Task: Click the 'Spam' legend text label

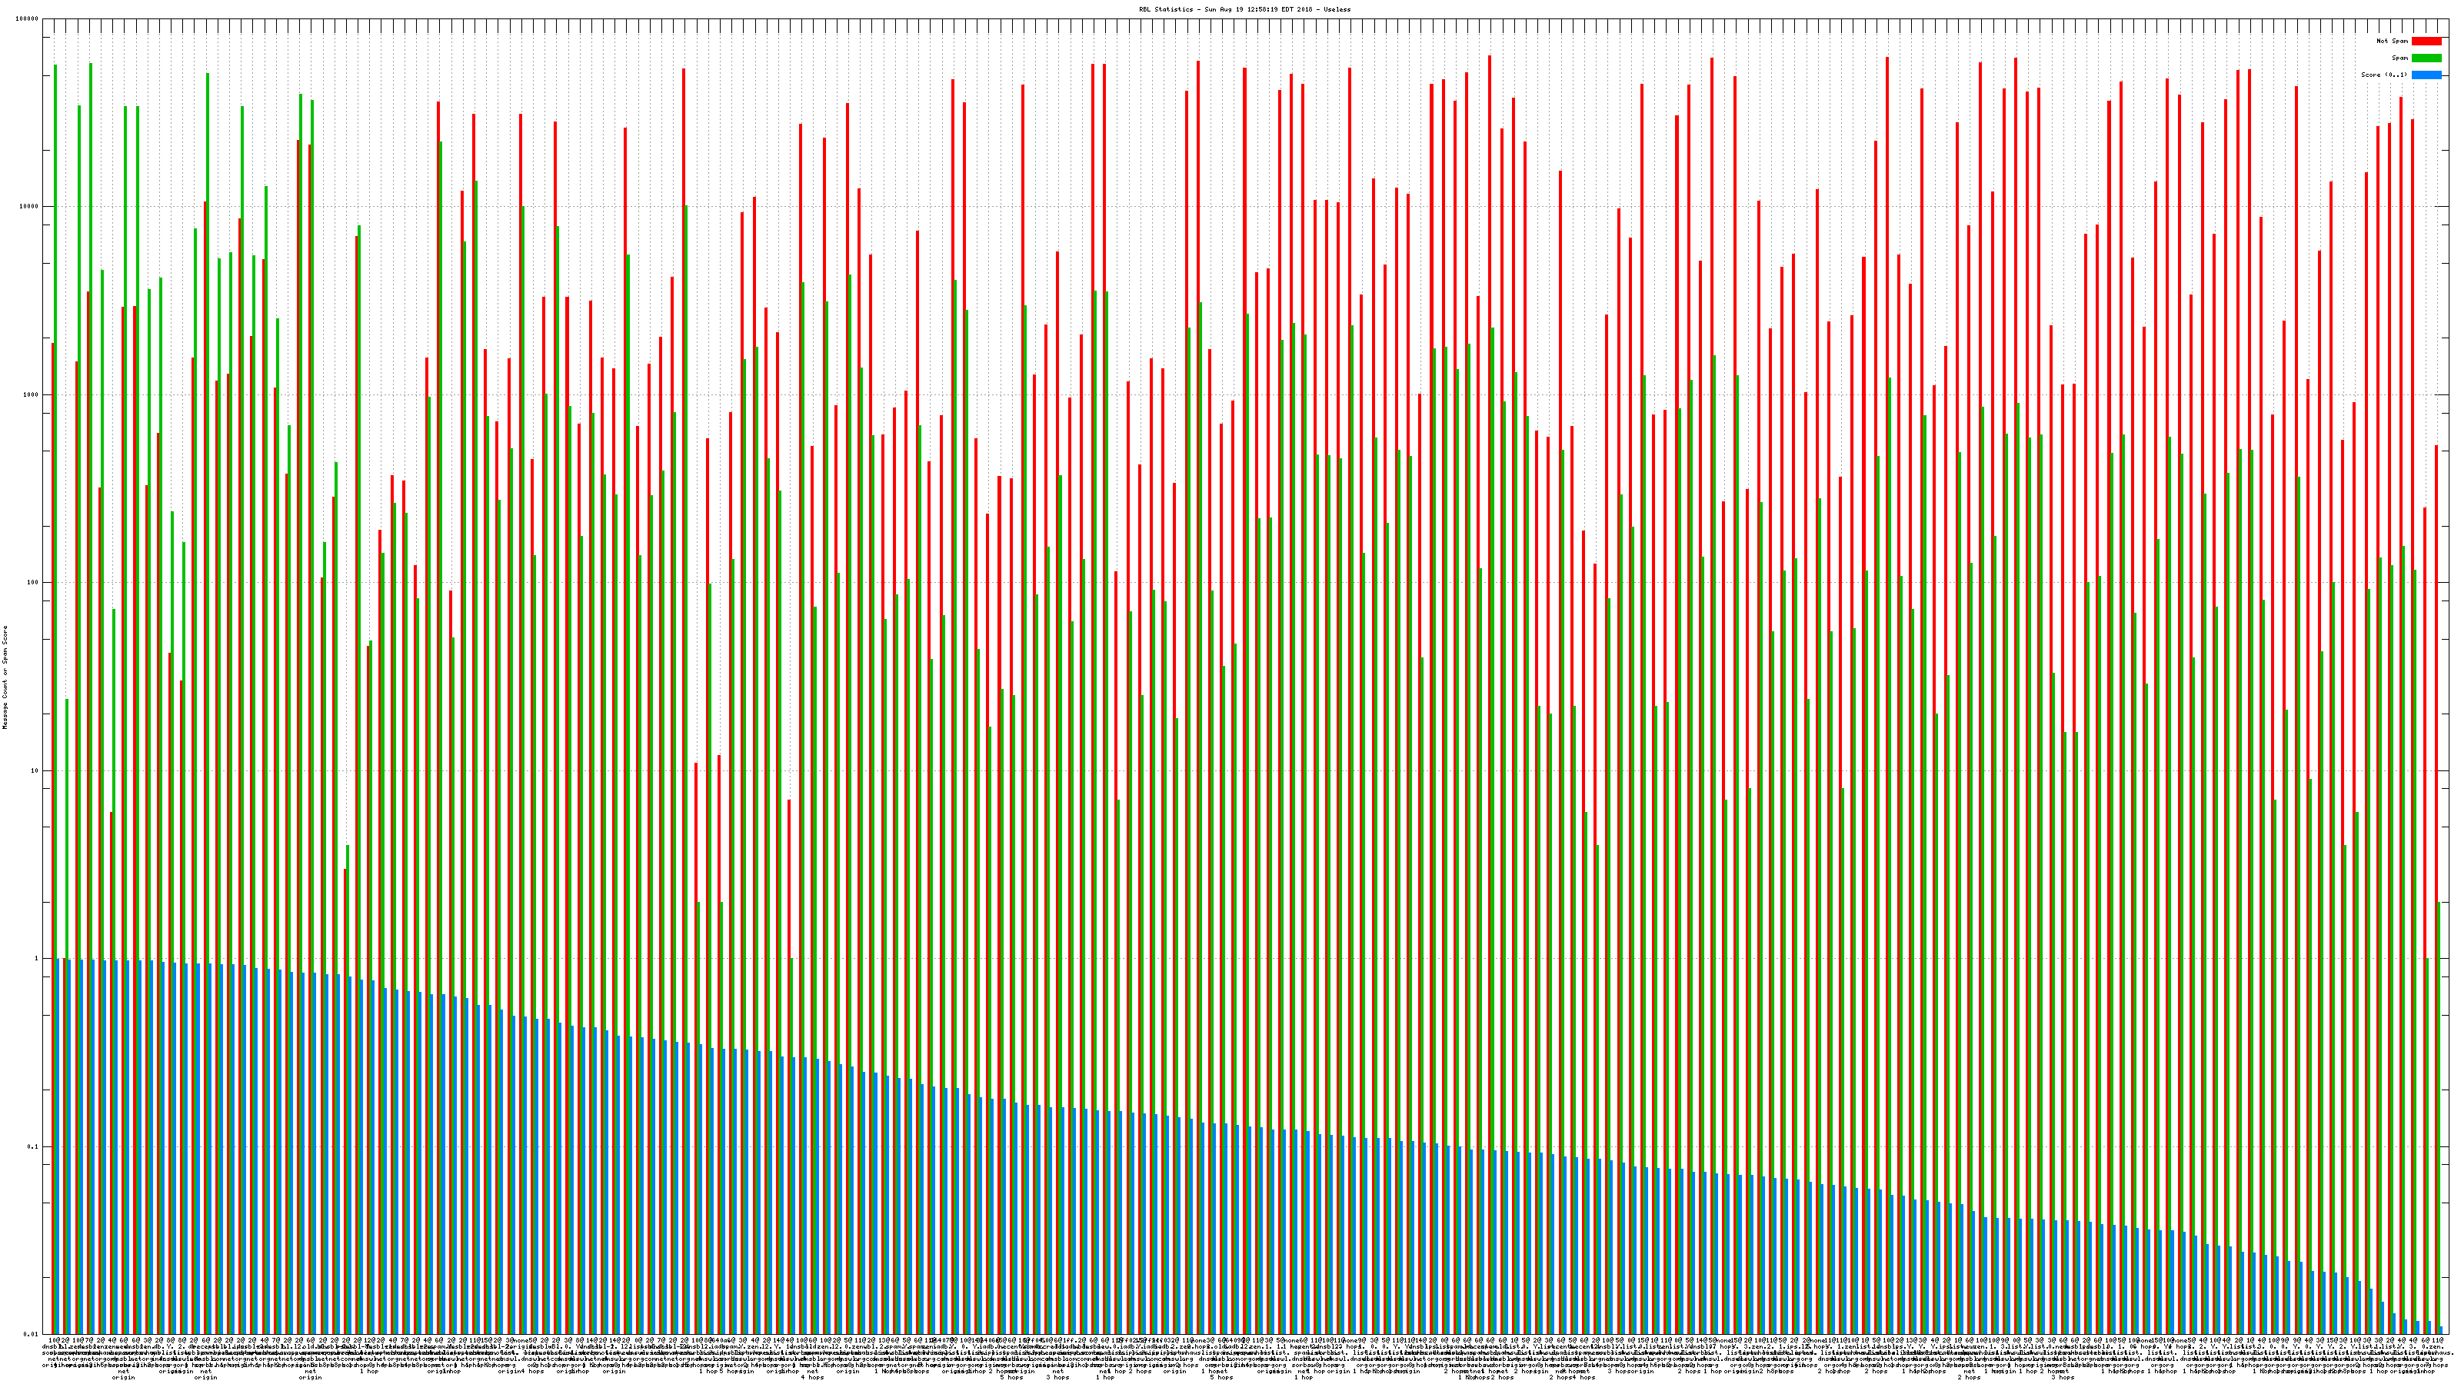Action: tap(2399, 58)
